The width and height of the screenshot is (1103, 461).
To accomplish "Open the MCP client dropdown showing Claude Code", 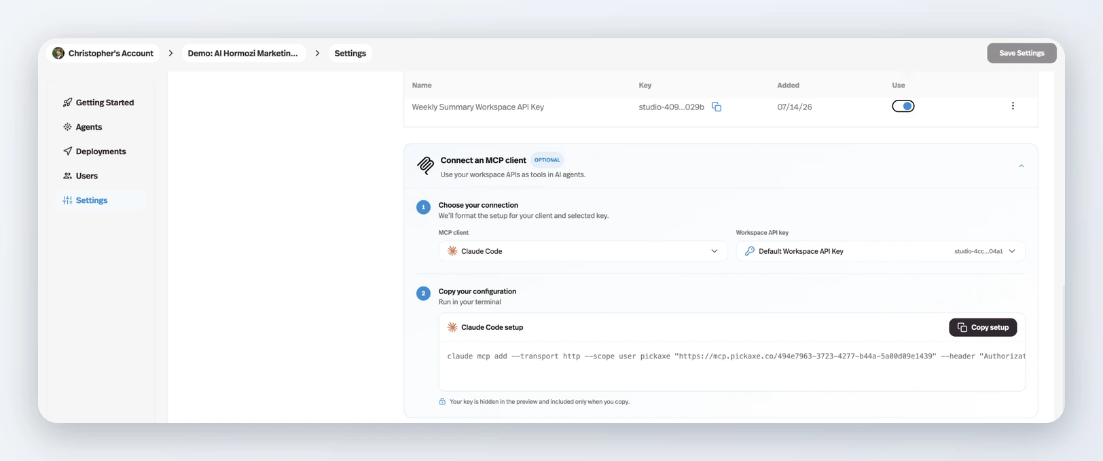I will (583, 251).
